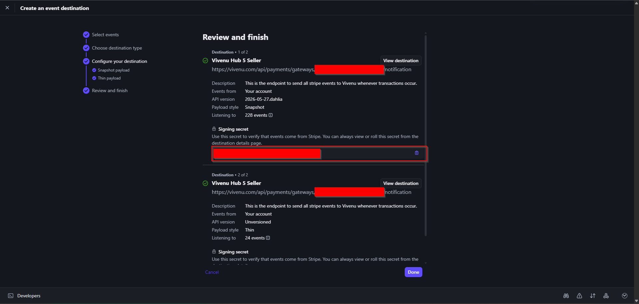Click the review panel vertical scrollbar

[x=426, y=135]
